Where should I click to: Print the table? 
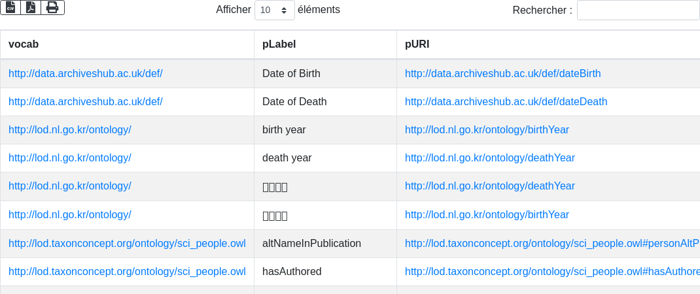[52, 7]
